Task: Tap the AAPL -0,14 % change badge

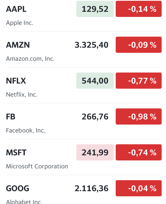Action: 139,9
